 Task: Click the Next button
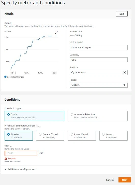coord(125,180)
